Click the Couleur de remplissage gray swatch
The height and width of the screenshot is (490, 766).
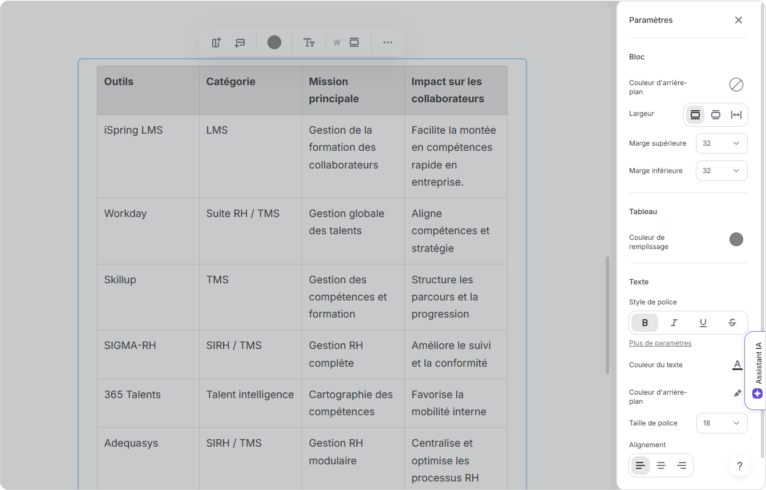736,239
